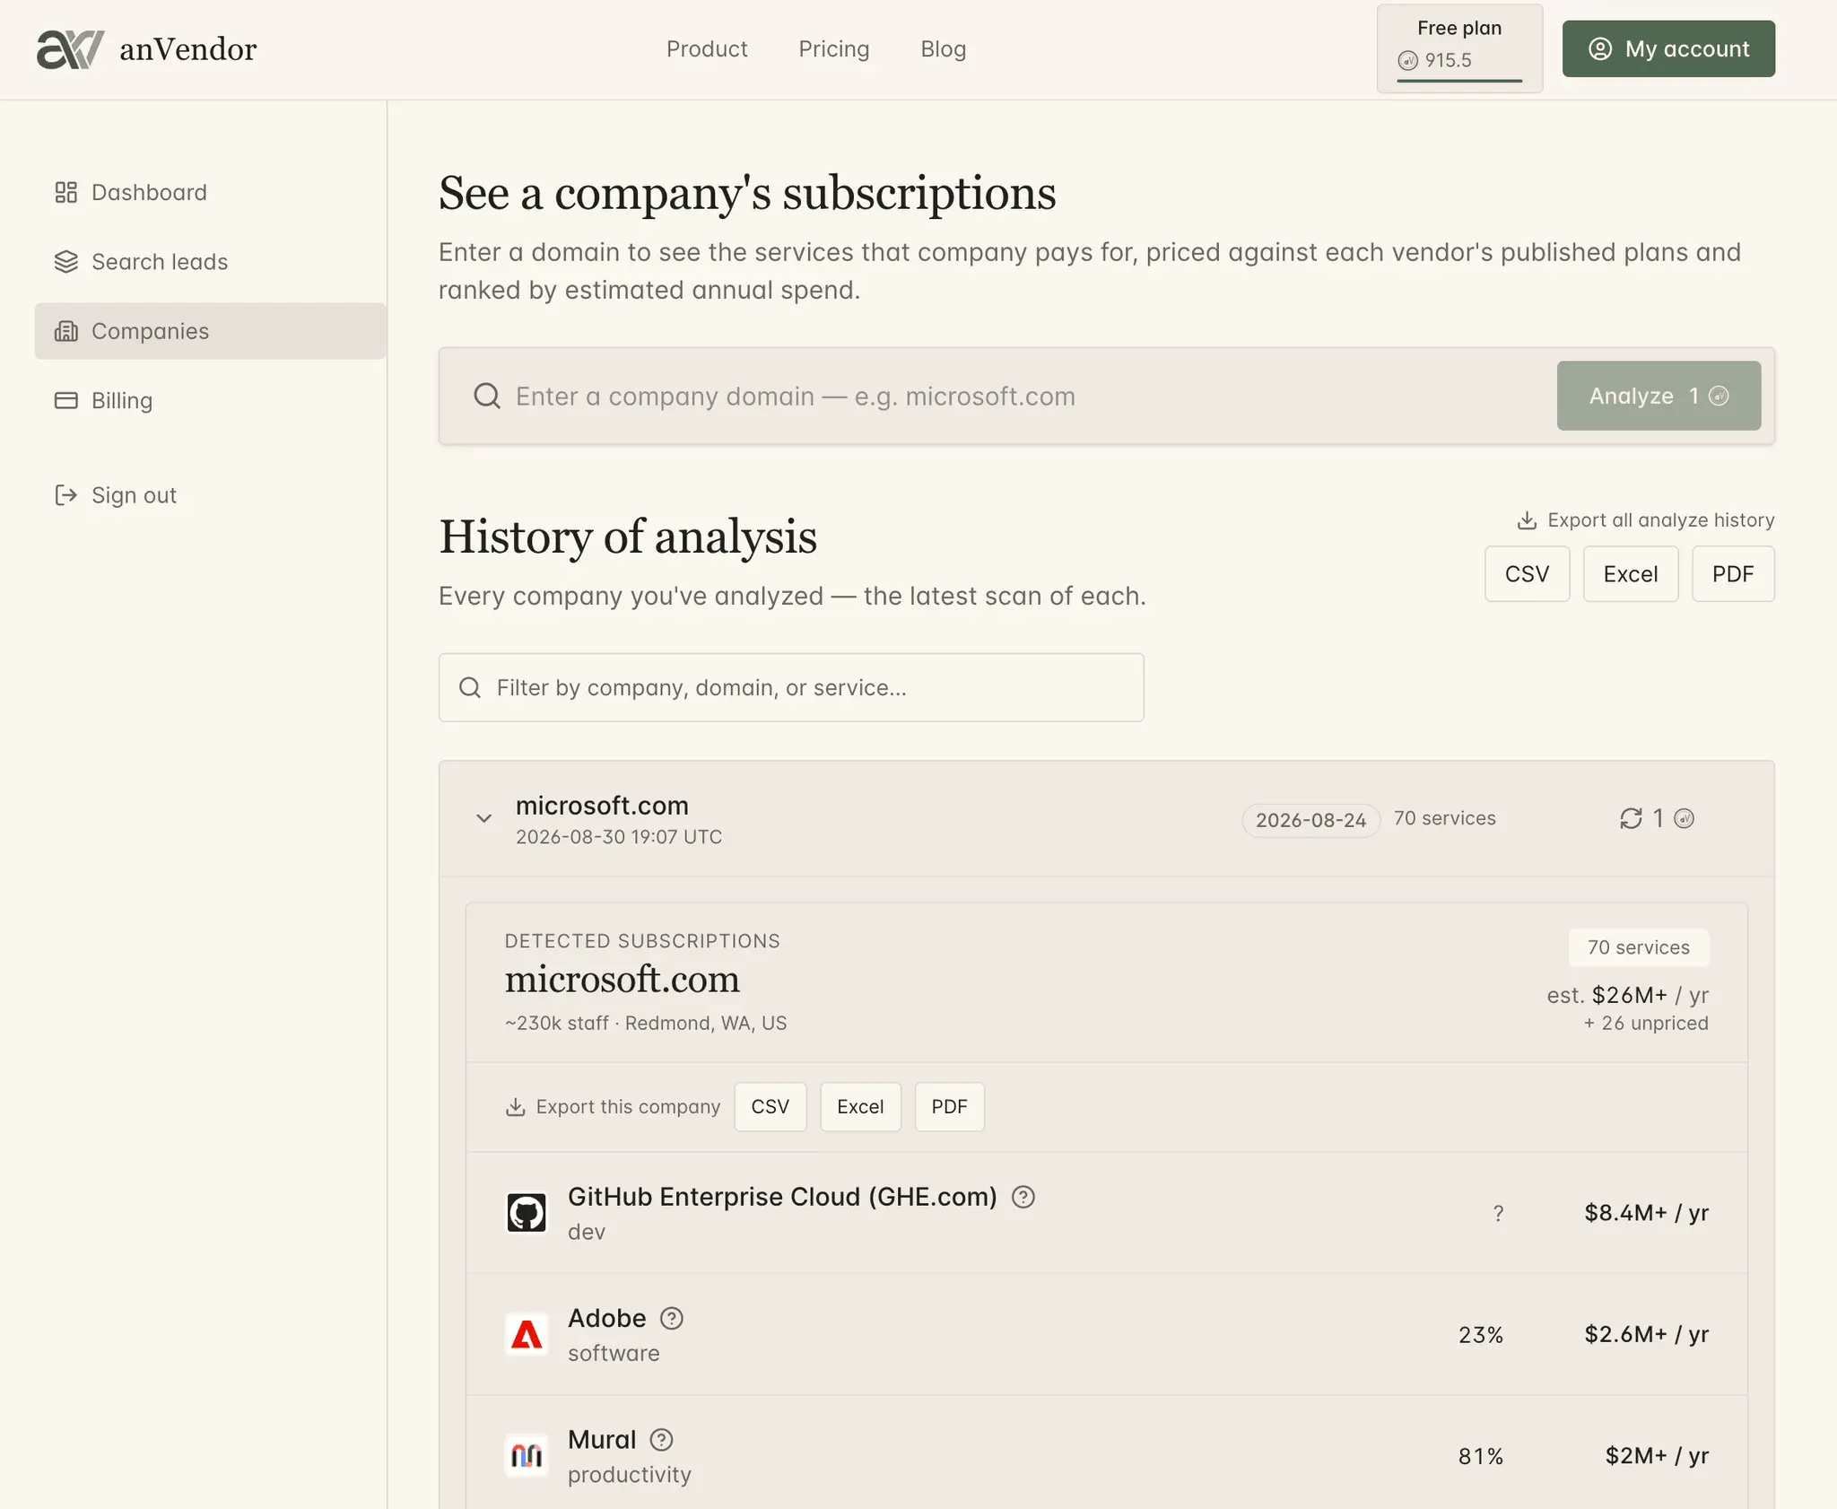Export all history as CSV

point(1527,574)
